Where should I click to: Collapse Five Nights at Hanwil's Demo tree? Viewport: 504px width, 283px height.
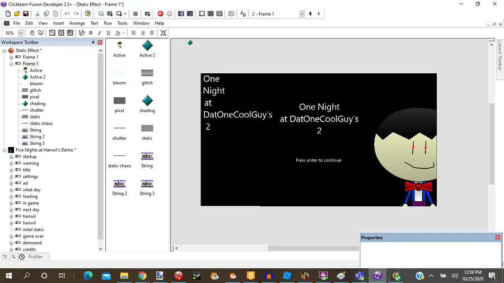click(4, 150)
